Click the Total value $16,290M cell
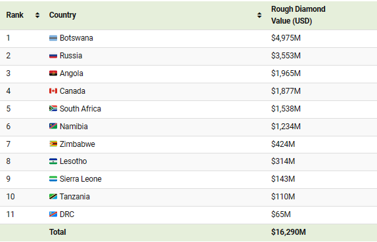Screen dimensions: 377x242 point(288,232)
